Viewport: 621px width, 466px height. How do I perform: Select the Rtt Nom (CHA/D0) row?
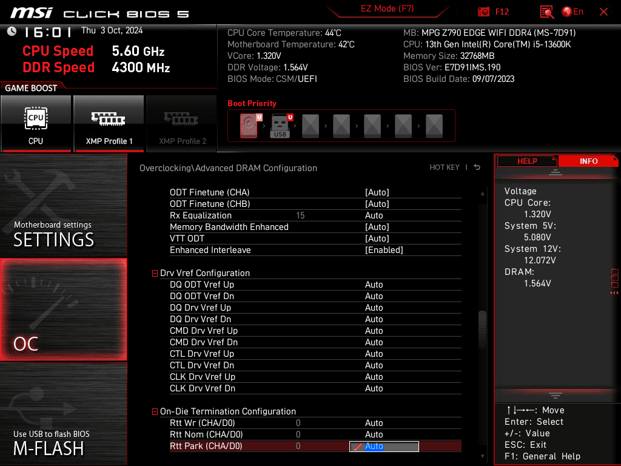tap(315, 434)
